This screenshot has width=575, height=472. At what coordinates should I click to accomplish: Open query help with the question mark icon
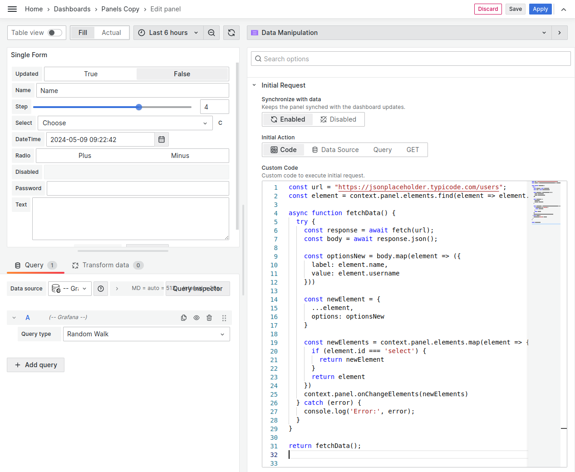[x=100, y=289]
